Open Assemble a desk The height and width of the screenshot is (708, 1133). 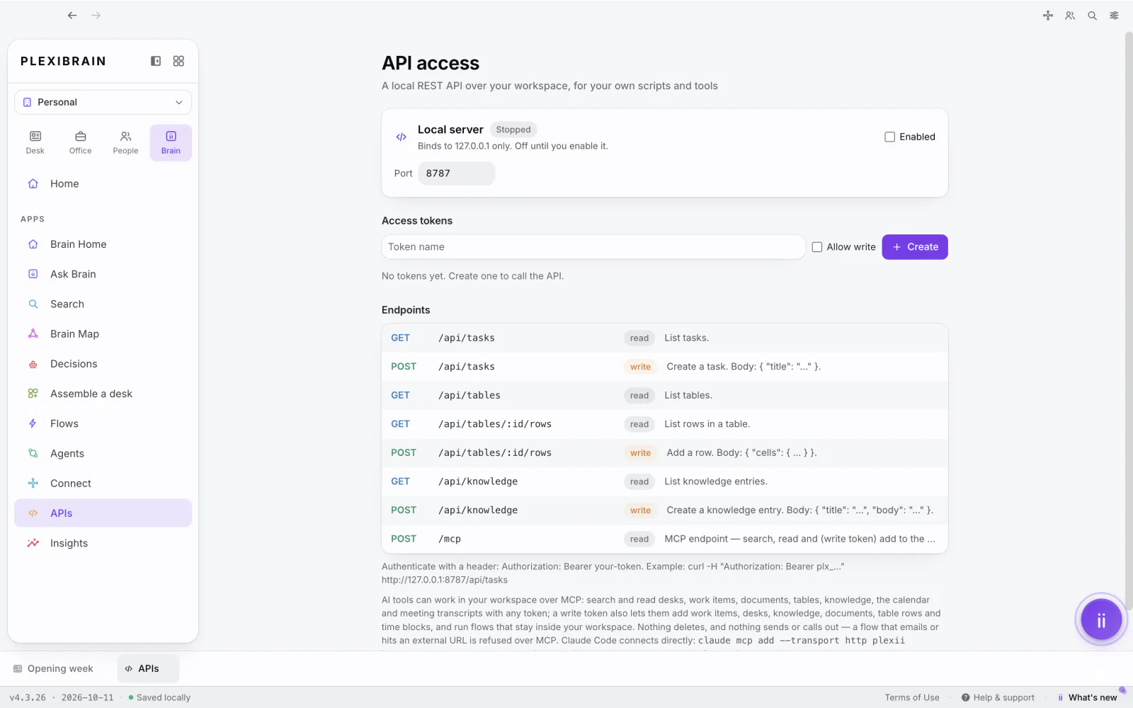pyautogui.click(x=103, y=394)
